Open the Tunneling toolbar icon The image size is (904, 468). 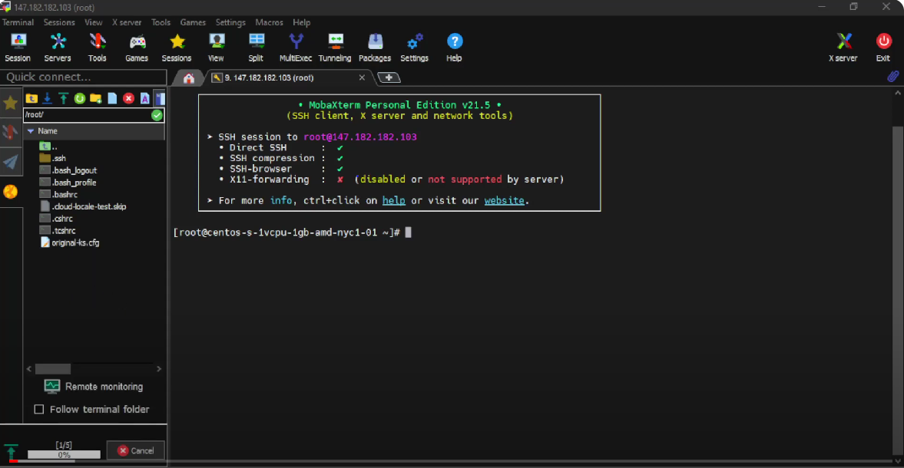click(x=335, y=48)
